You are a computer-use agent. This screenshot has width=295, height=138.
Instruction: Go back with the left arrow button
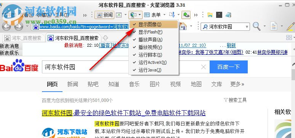(x=6, y=27)
